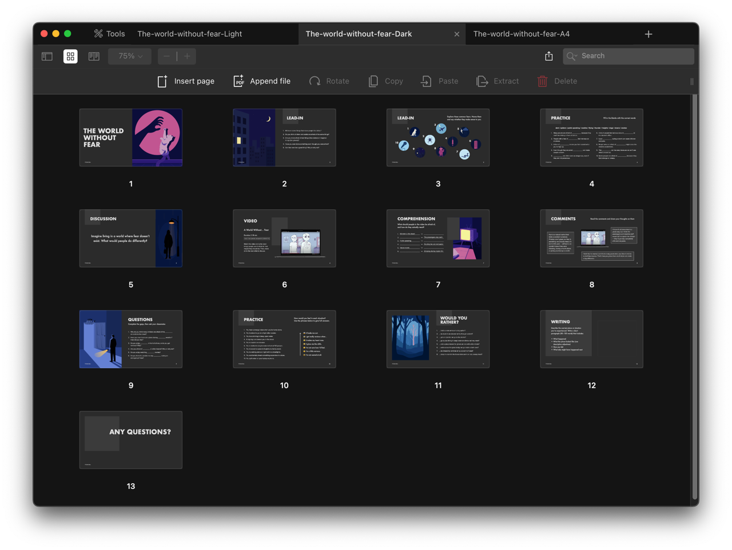Click the share icon
The width and height of the screenshot is (732, 550).
point(549,56)
